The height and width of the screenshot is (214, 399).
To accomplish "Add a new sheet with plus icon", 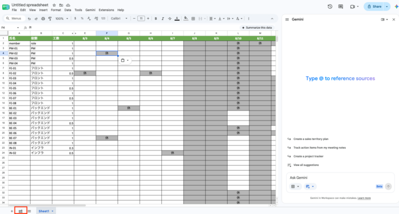I will tap(12, 211).
